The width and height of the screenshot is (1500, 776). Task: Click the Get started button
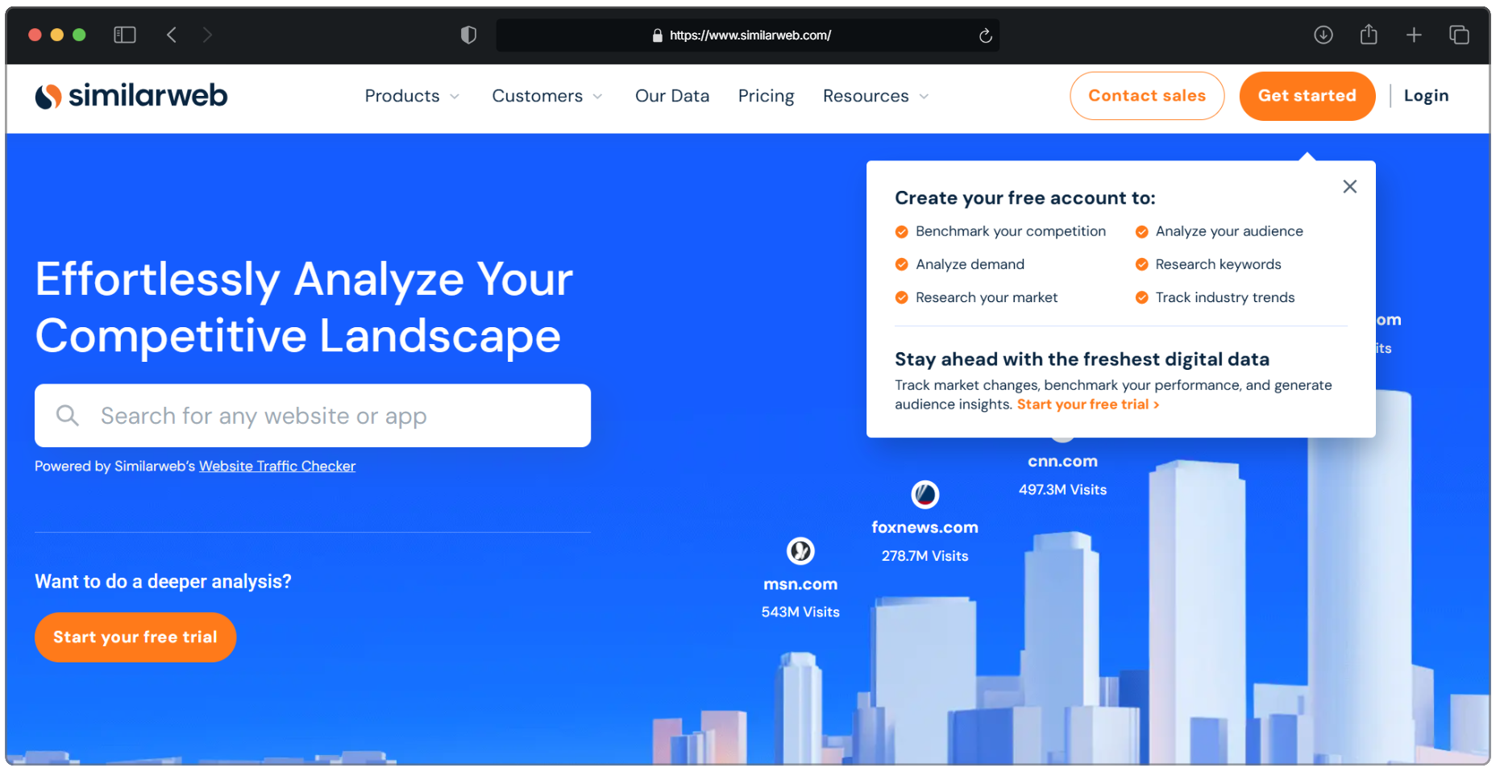pos(1307,96)
